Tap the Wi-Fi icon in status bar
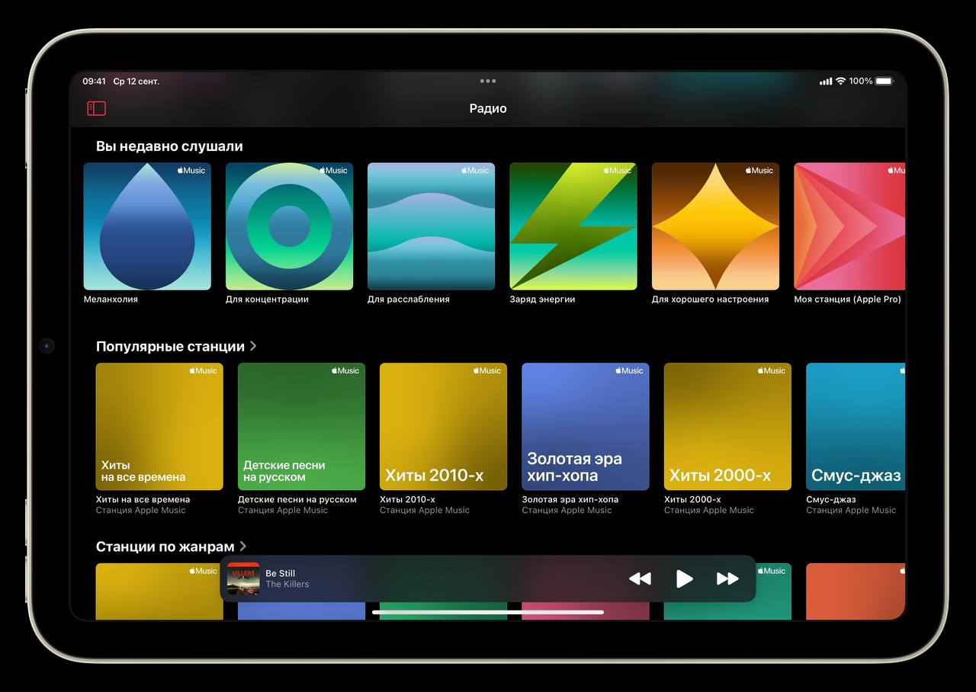This screenshot has height=692, width=976. click(x=840, y=81)
